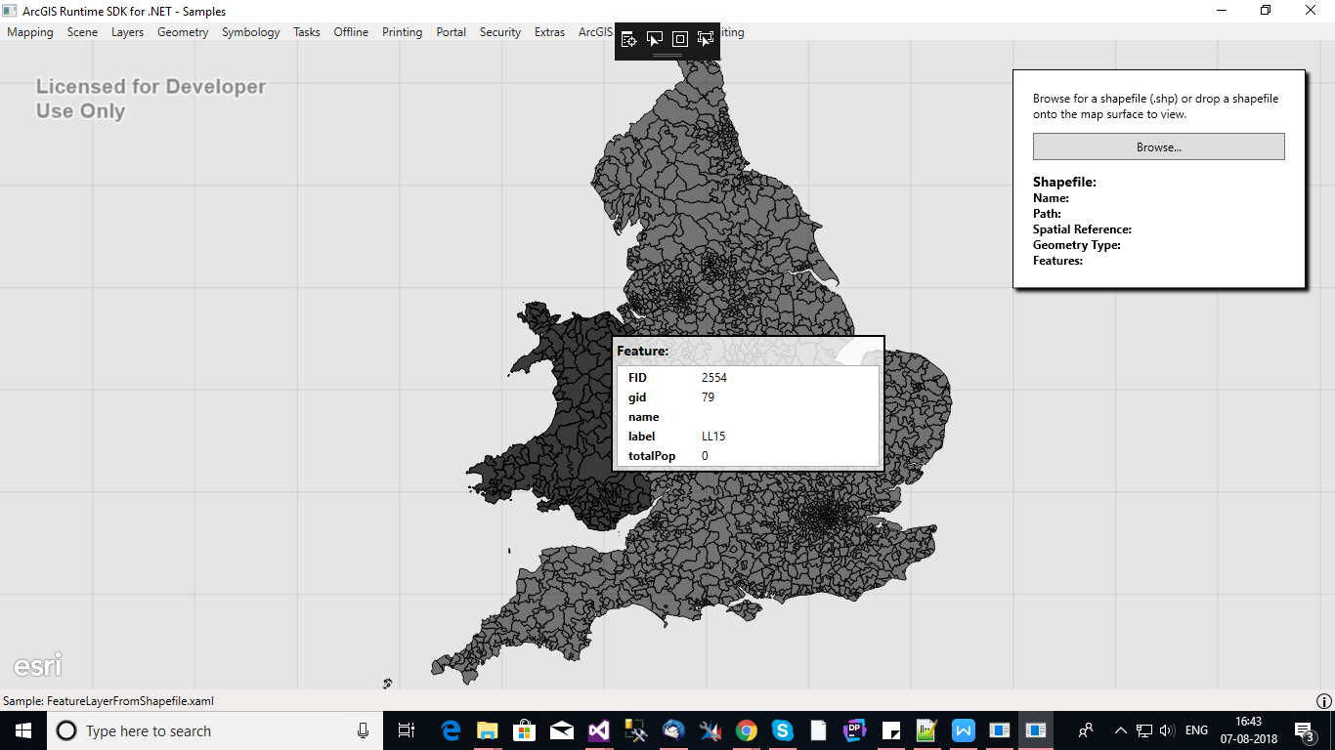
Task: Click the Feature: popup heading
Action: [643, 351]
